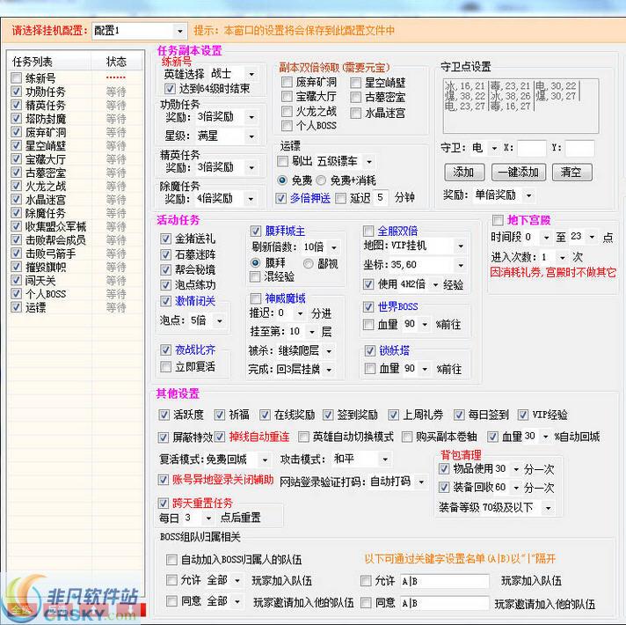Click the 延迟 minutes input field
Viewport: 626px width, 625px height.
click(x=381, y=197)
